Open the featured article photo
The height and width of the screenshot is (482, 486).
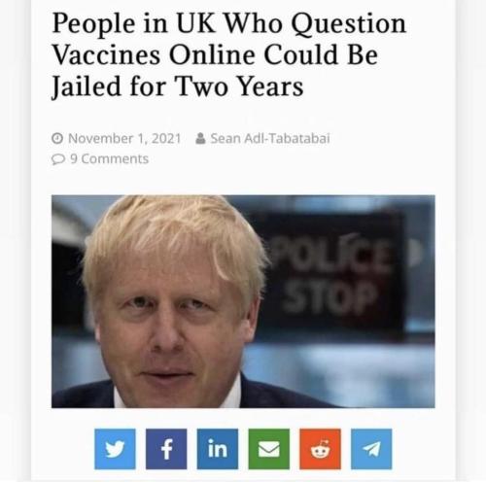pyautogui.click(x=243, y=301)
